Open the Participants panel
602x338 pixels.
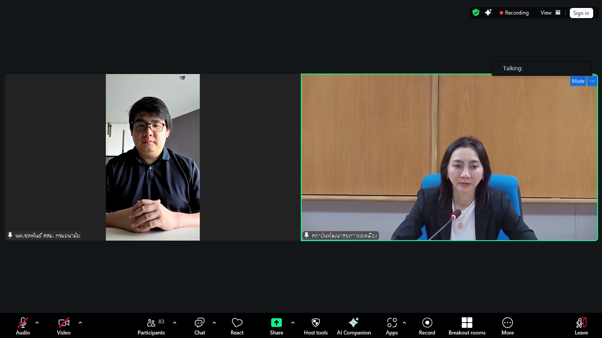coord(151,326)
